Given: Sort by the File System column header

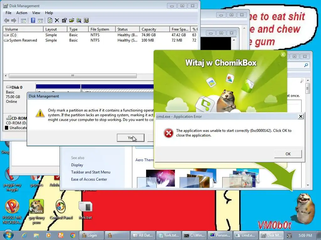Looking at the screenshot, I should click(102, 29).
